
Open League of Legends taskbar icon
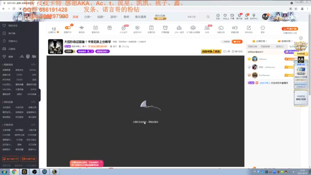[54, 171]
